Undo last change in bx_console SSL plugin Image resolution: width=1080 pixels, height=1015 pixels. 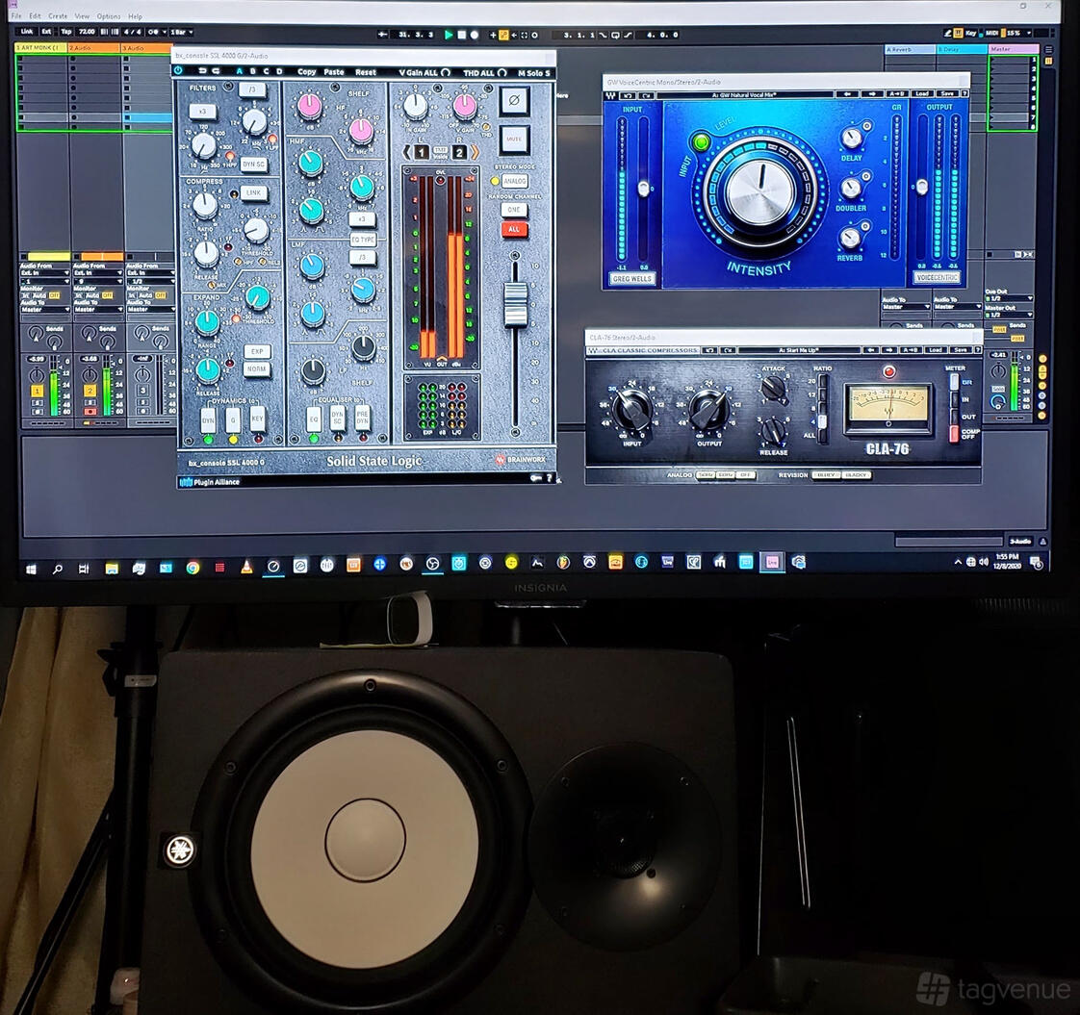click(x=202, y=71)
